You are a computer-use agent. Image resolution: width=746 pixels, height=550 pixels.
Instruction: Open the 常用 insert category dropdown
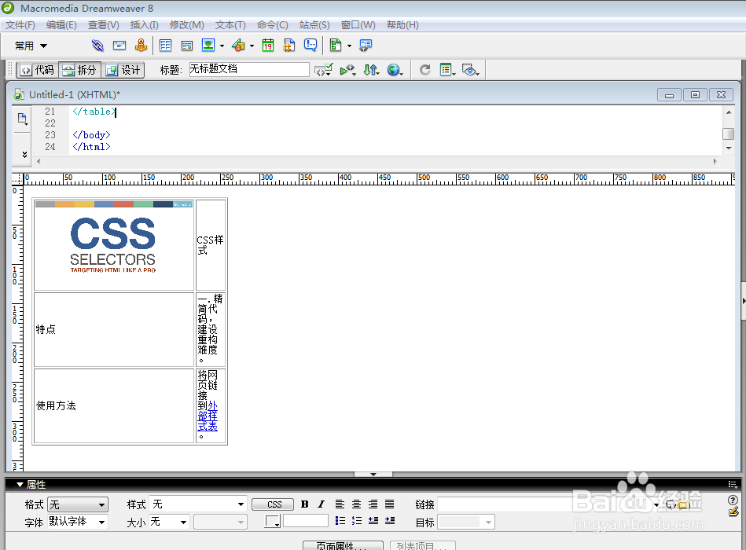[31, 46]
